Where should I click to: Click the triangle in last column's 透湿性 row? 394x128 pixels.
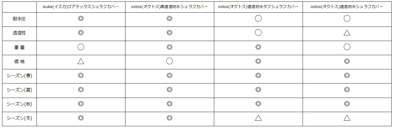tap(347, 33)
